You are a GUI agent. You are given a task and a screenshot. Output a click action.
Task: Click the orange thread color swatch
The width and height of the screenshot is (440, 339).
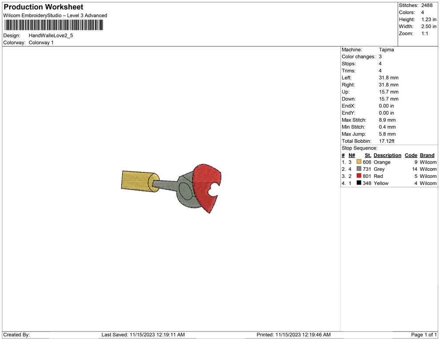click(x=359, y=162)
